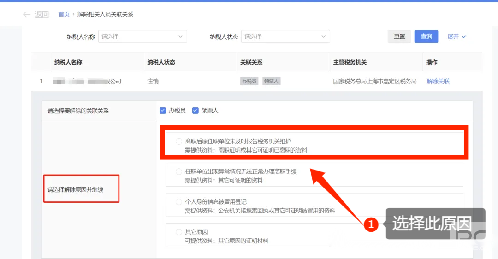Click the blue 查询 search button

click(x=426, y=36)
